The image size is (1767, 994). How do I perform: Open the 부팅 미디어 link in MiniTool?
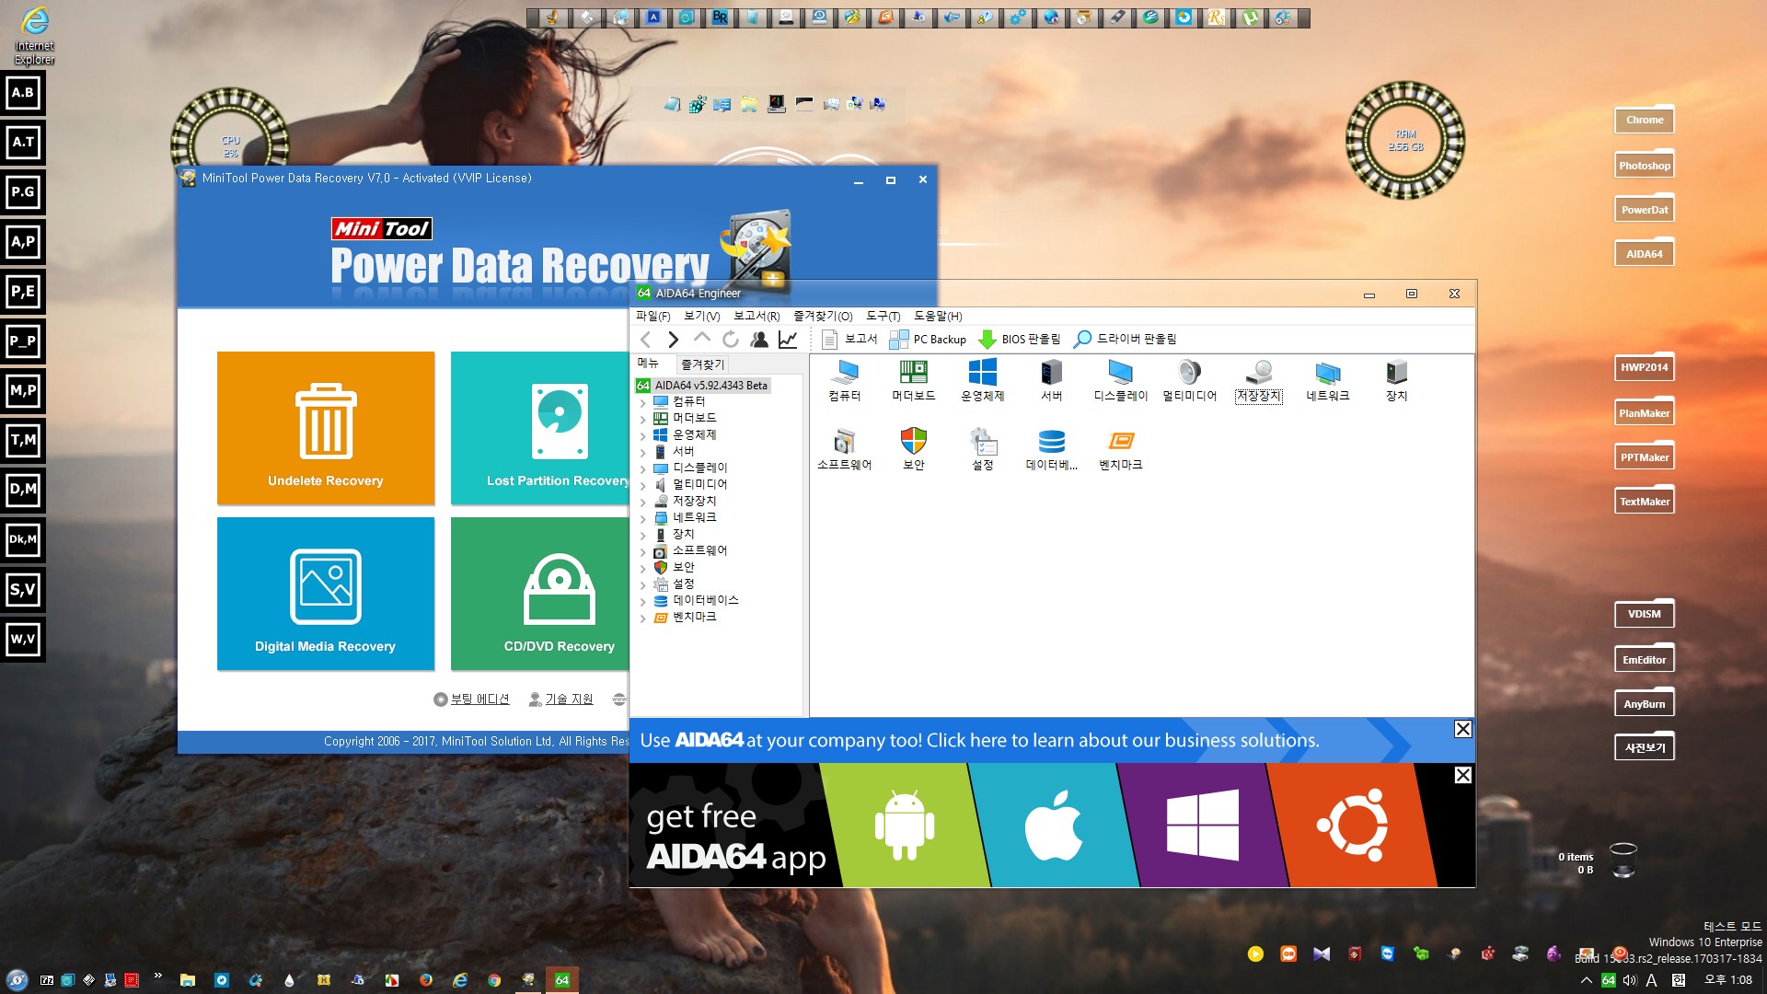point(471,699)
